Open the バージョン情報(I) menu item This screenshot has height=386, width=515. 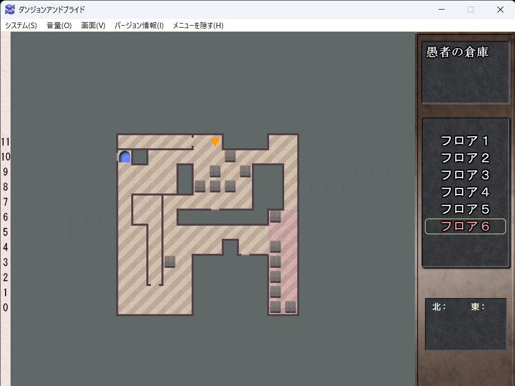tap(139, 26)
